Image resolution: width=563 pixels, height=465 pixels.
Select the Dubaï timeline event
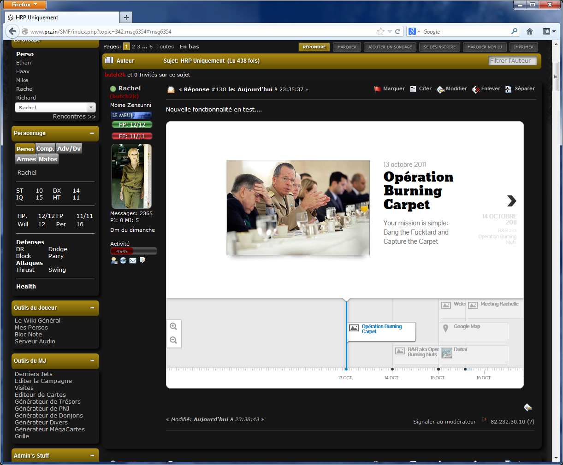460,350
